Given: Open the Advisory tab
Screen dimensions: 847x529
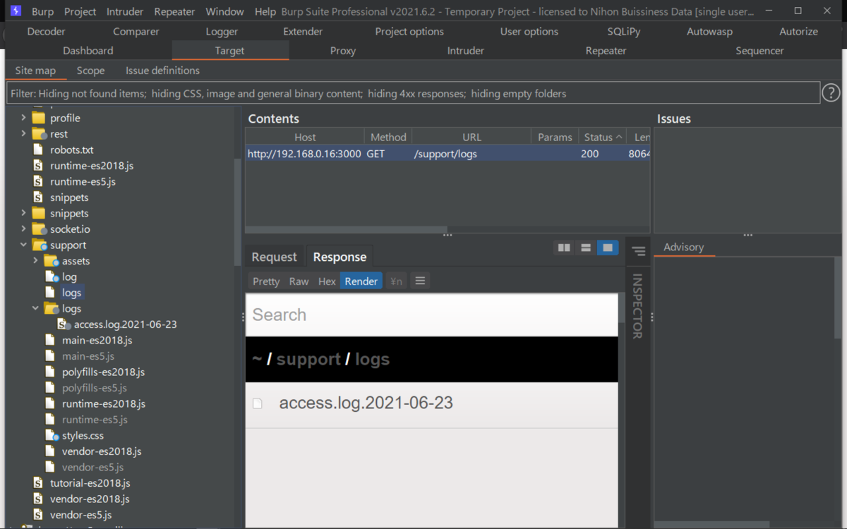Looking at the screenshot, I should 683,247.
